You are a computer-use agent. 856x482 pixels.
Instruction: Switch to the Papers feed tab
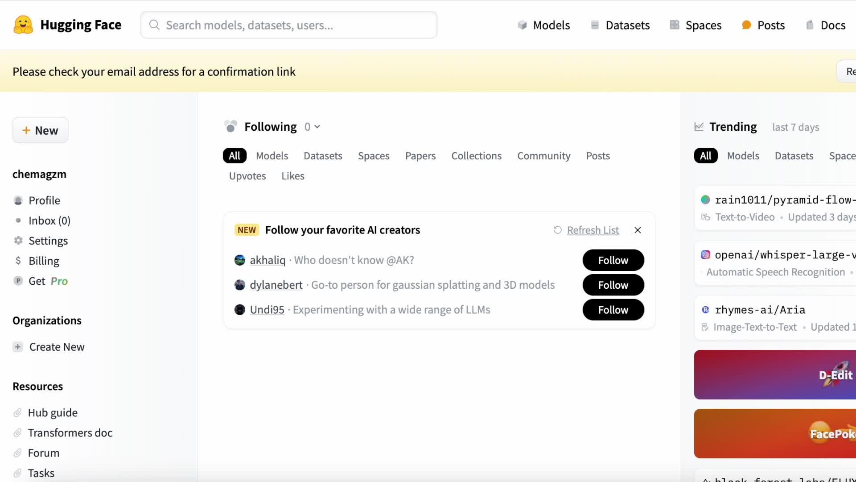(420, 156)
